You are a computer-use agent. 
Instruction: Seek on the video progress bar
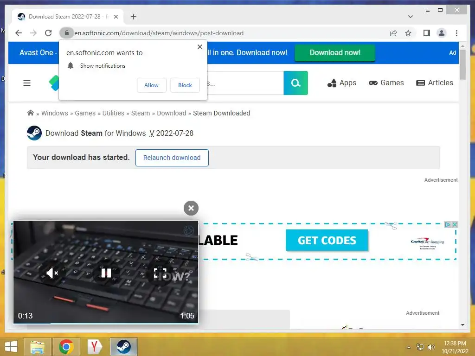coord(106,323)
